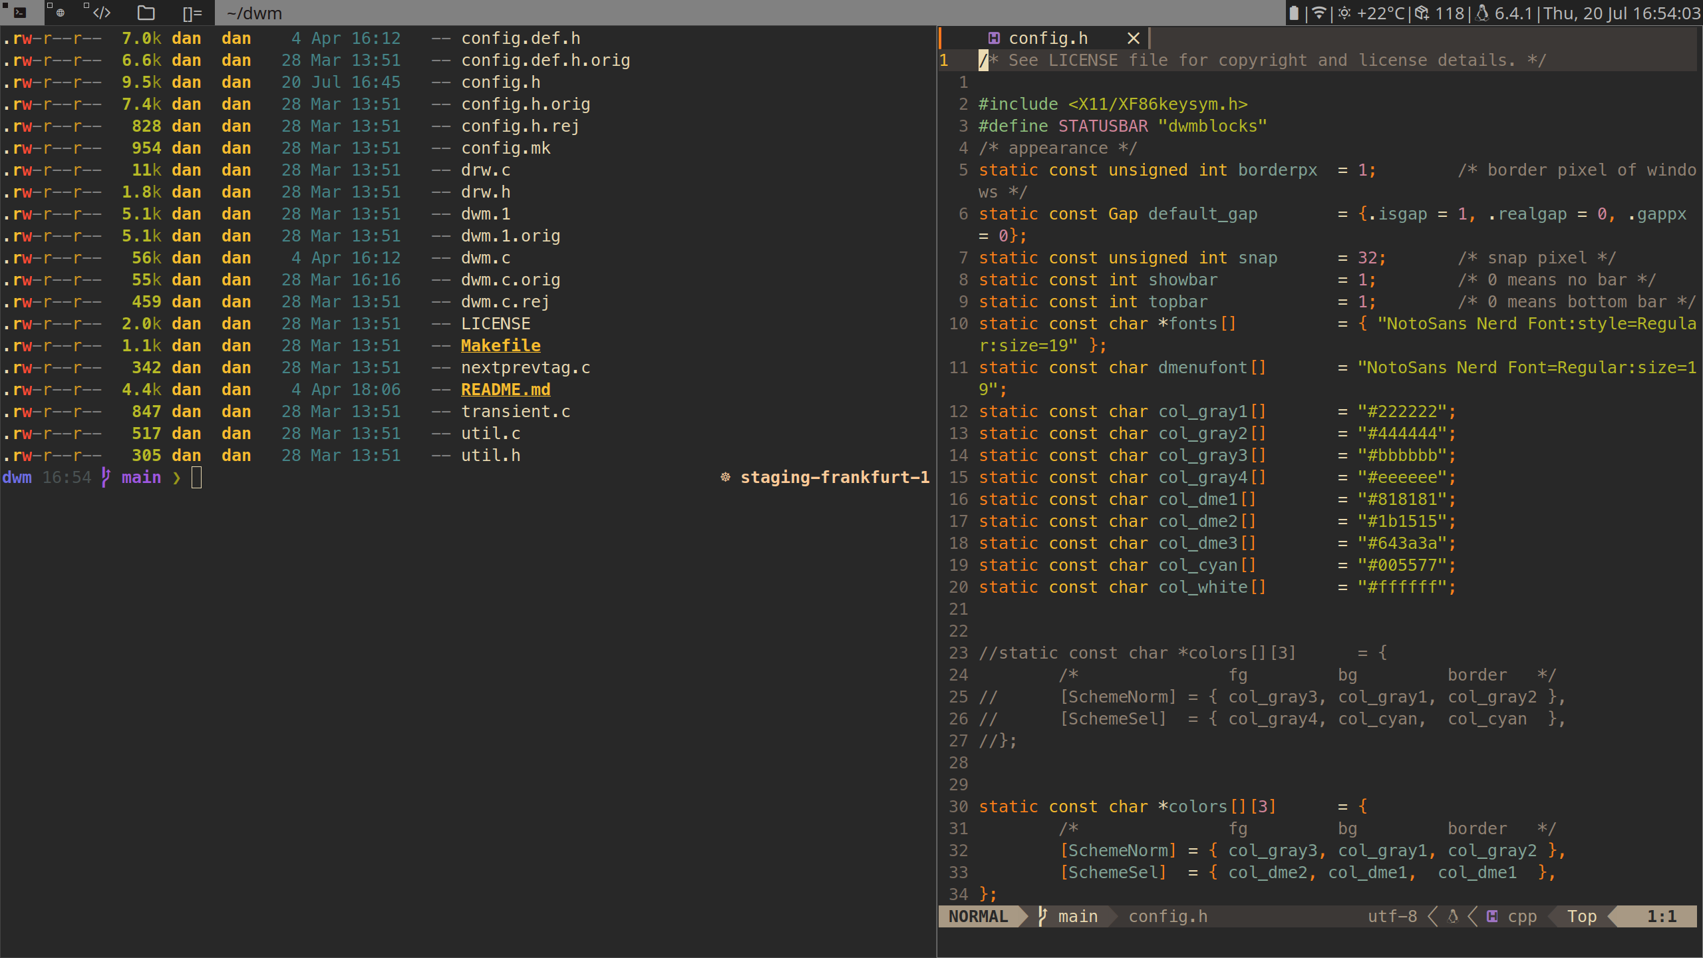This screenshot has height=958, width=1703.
Task: Click the []= tiled layout symbol
Action: point(192,13)
